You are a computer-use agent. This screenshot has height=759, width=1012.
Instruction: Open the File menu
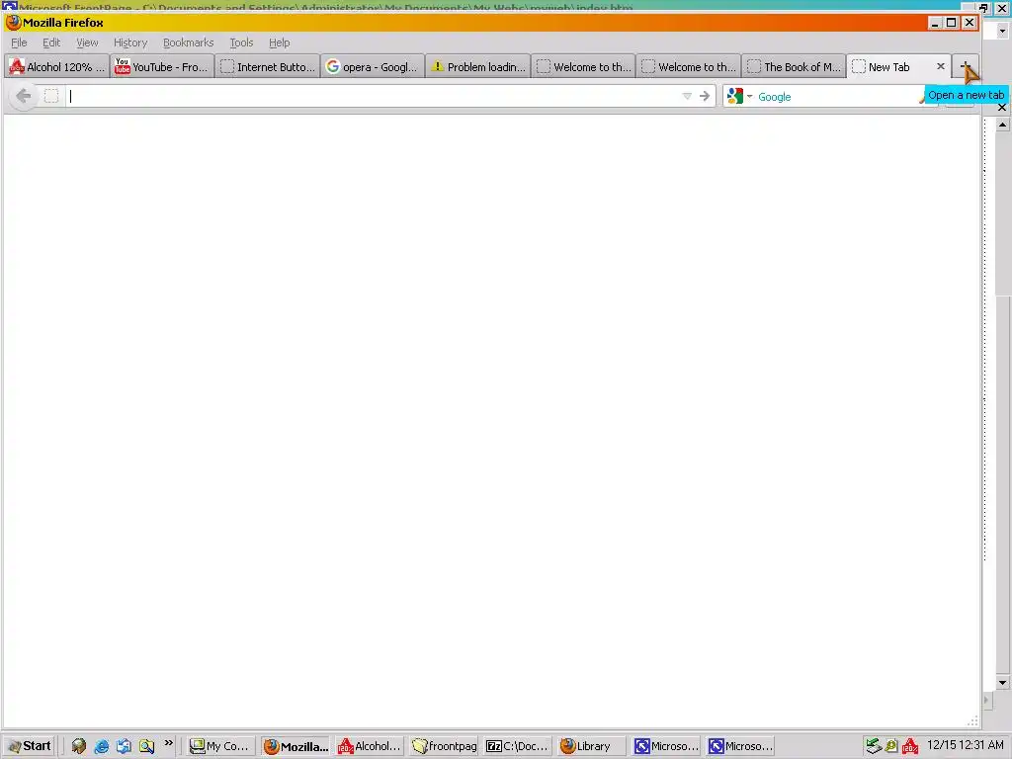click(x=19, y=42)
